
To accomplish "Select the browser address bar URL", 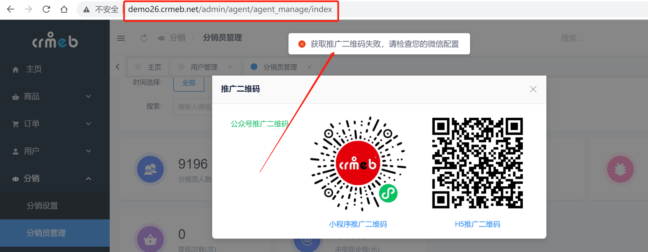I will click(230, 9).
